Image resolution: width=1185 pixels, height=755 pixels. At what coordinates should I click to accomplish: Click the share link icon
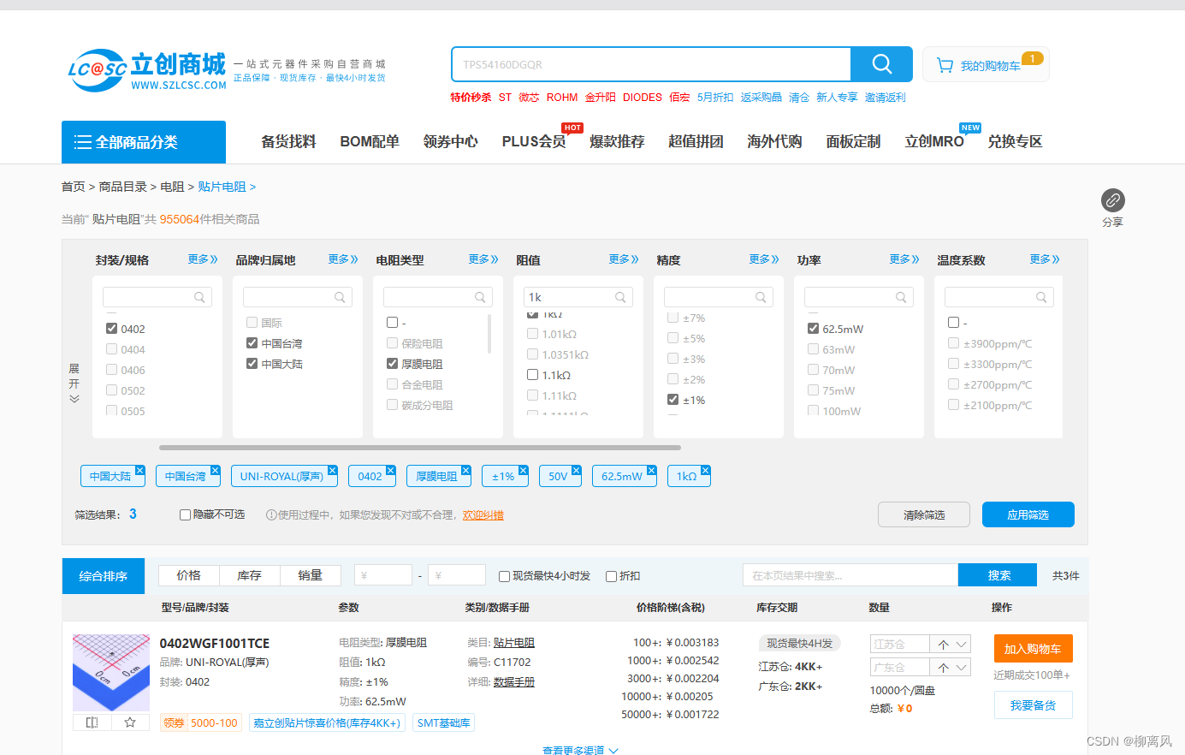click(1112, 200)
